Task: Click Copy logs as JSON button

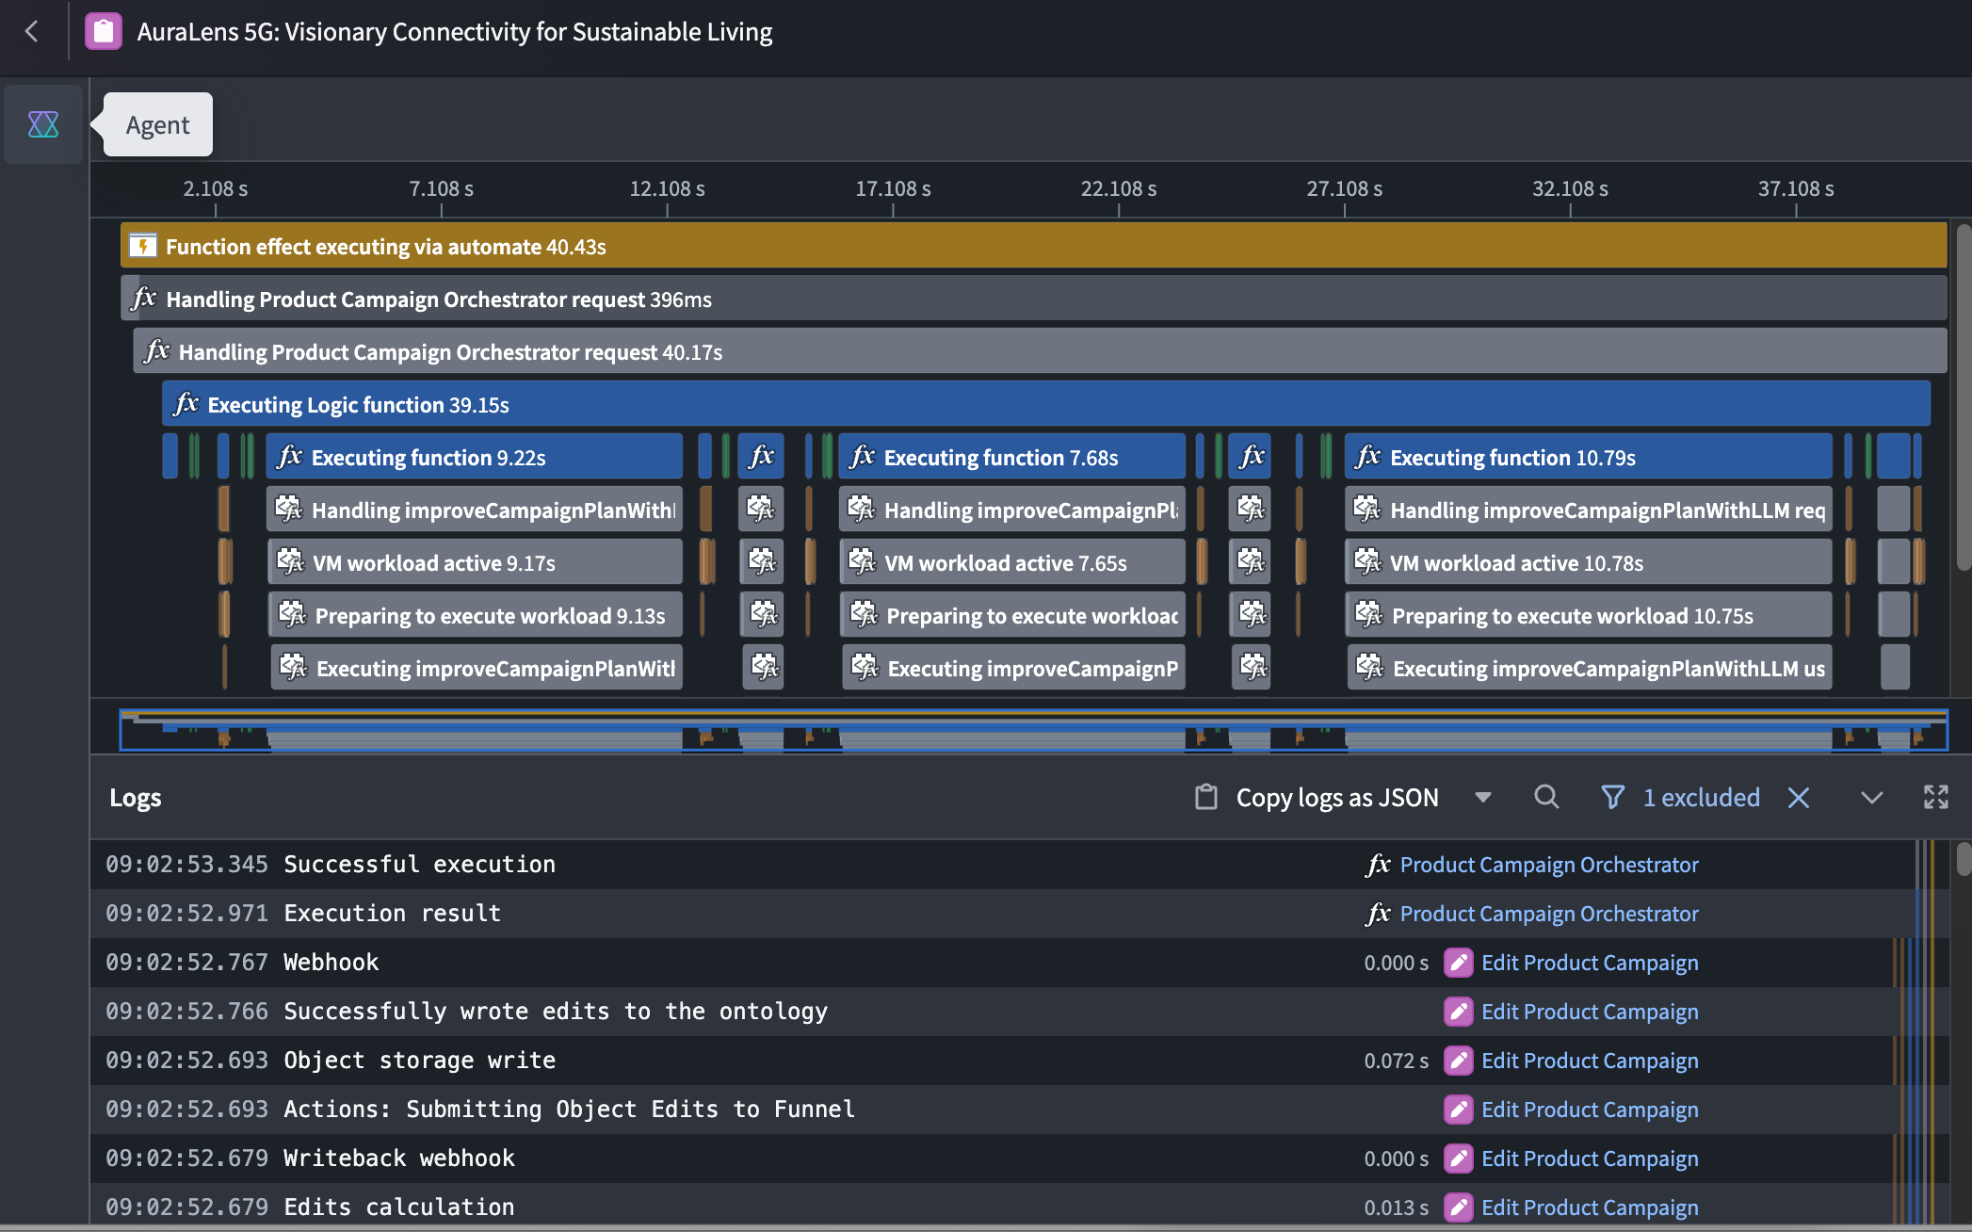Action: coord(1337,798)
